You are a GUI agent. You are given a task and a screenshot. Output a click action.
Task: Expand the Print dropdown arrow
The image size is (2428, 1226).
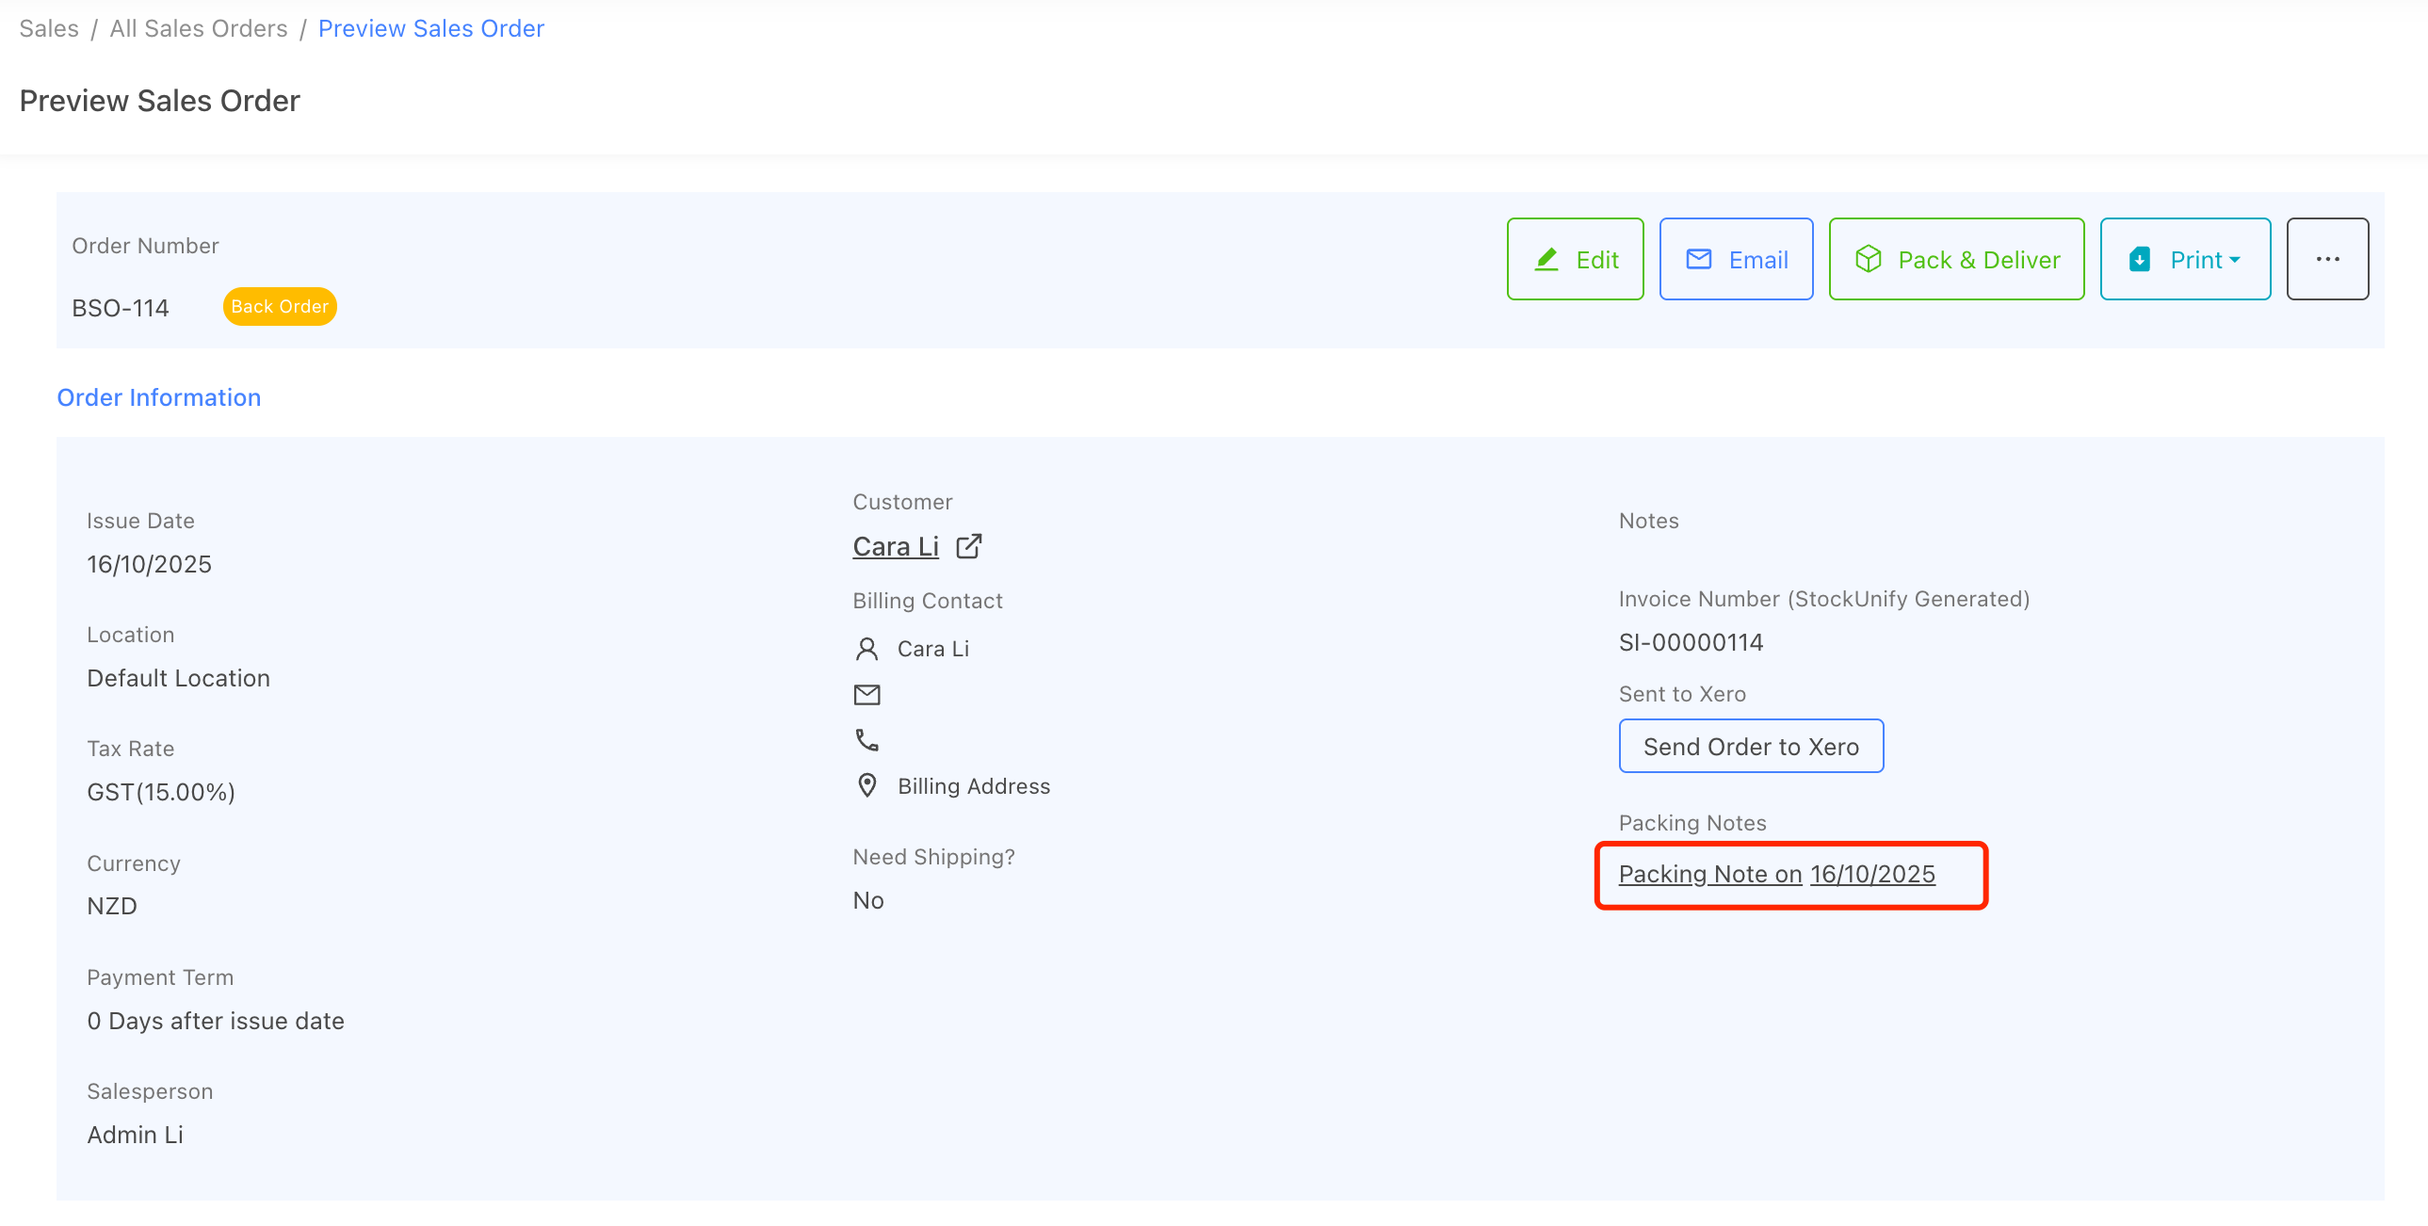click(2235, 259)
